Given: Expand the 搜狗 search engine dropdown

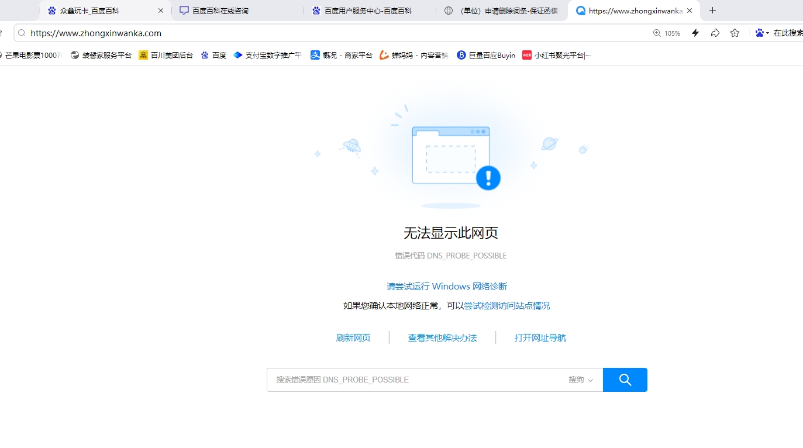Looking at the screenshot, I should coord(581,380).
